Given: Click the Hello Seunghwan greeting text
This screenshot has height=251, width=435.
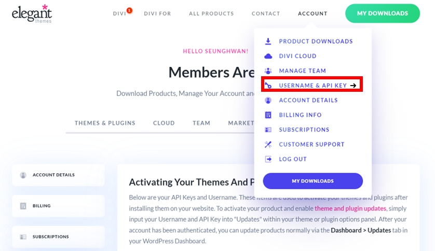Looking at the screenshot, I should pyautogui.click(x=215, y=51).
